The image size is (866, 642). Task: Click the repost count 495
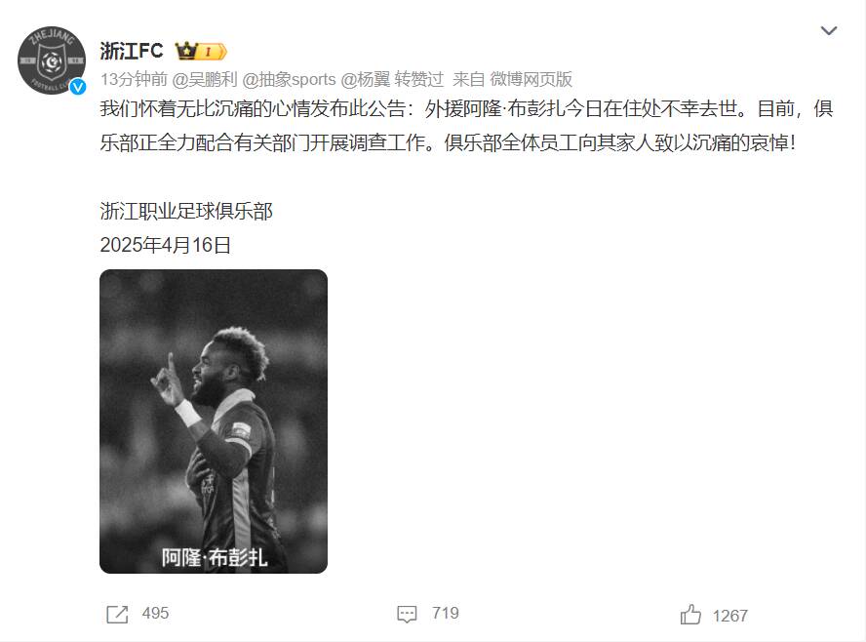[x=155, y=614]
